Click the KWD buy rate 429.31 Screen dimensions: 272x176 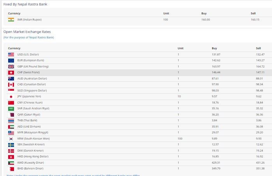216,162
